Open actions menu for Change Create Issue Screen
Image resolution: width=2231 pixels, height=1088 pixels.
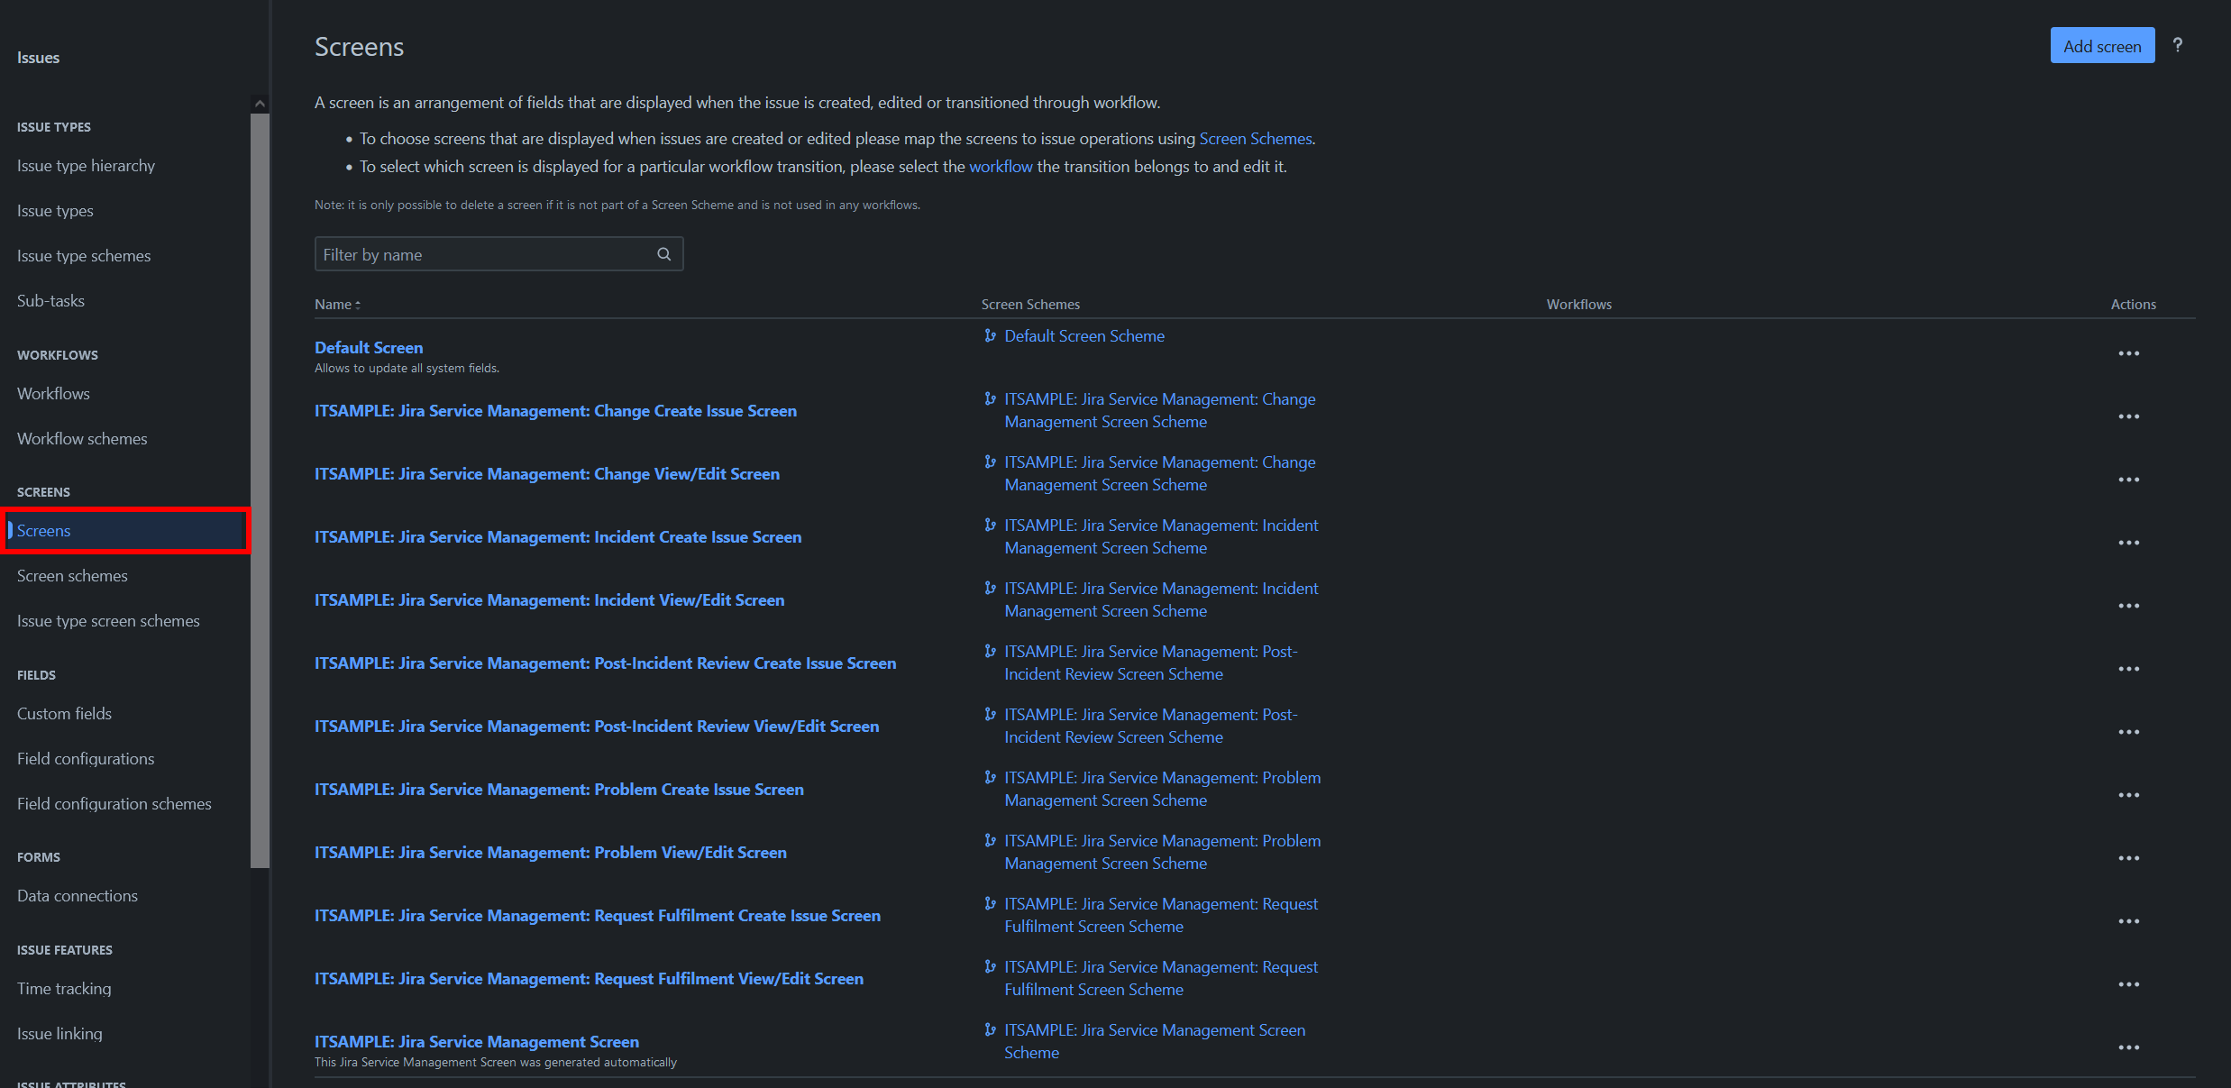coord(2128,416)
